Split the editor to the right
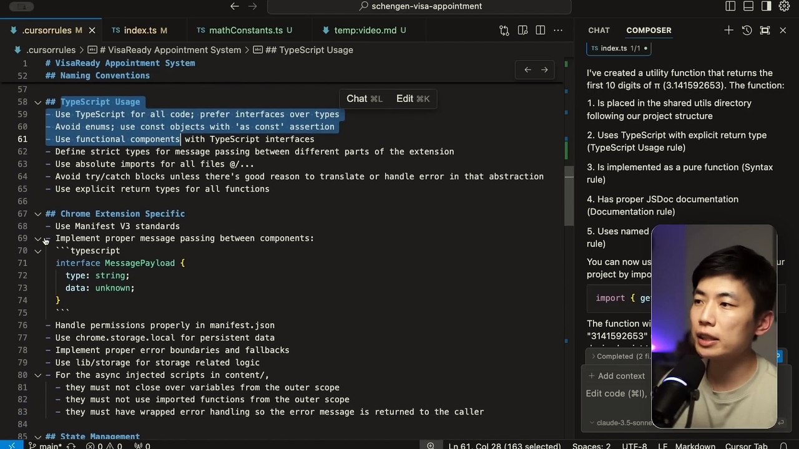 pos(540,30)
